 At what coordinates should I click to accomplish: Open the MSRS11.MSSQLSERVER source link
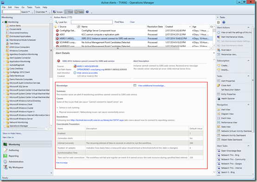88,66
